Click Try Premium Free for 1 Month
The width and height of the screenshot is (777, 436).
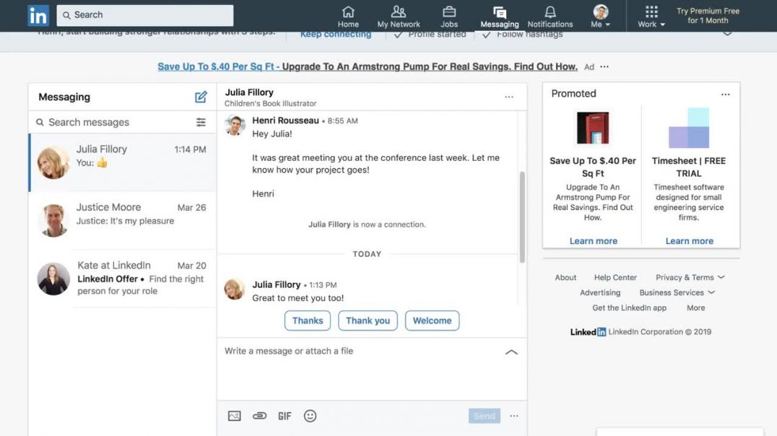(x=708, y=16)
